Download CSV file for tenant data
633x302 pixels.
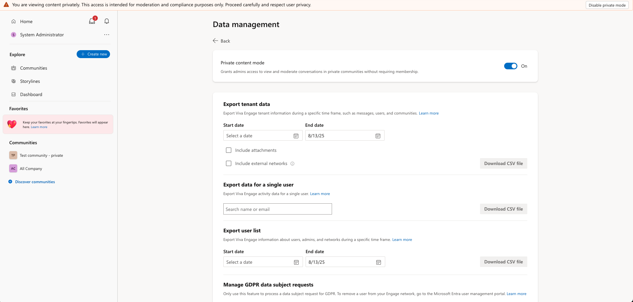(x=503, y=163)
